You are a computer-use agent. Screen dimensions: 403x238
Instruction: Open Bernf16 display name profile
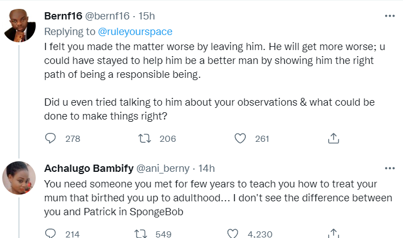coord(63,16)
